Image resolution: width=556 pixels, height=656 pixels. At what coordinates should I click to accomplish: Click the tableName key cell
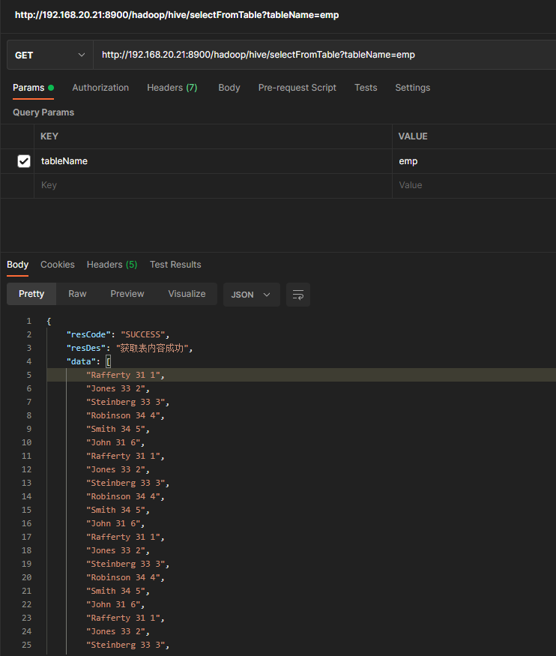pyautogui.click(x=214, y=161)
